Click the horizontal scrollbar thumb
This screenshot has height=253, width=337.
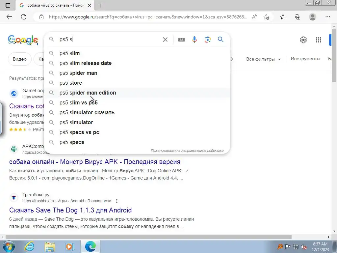(x=148, y=237)
